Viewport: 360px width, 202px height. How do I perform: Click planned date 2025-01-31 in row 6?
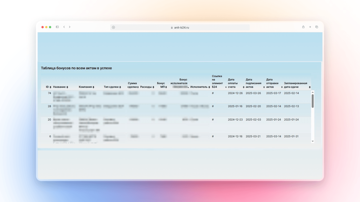point(291,137)
